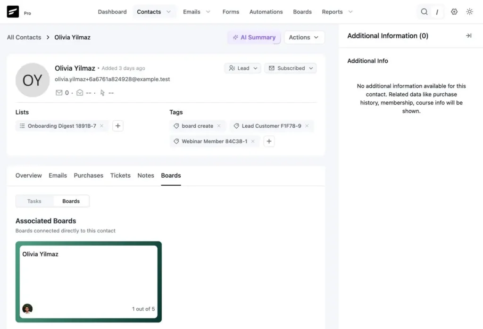
Task: Remove the Lead Customer F1F78-9 tag
Action: click(307, 126)
